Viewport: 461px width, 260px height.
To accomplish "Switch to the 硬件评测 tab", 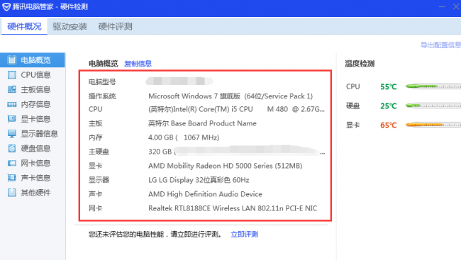I will point(115,26).
